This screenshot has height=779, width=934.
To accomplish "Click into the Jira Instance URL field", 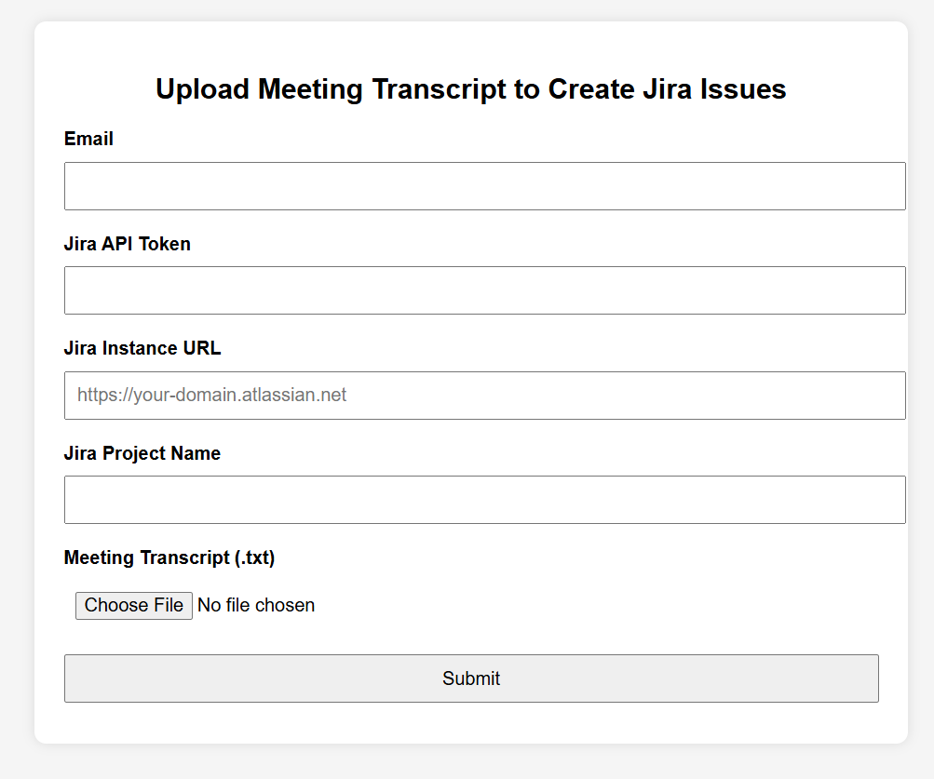I will [x=484, y=396].
